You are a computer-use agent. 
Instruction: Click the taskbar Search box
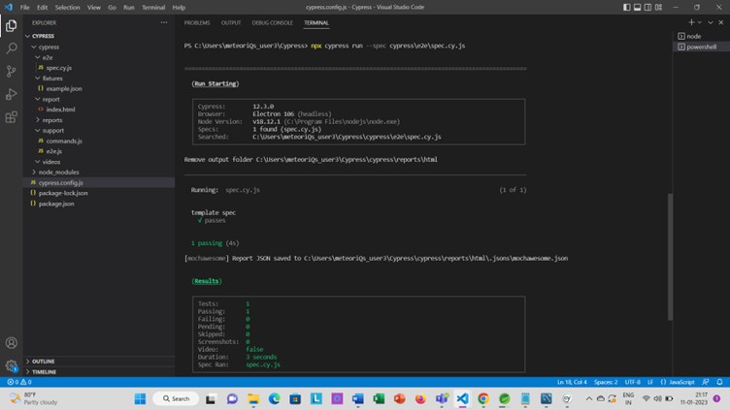(176, 398)
